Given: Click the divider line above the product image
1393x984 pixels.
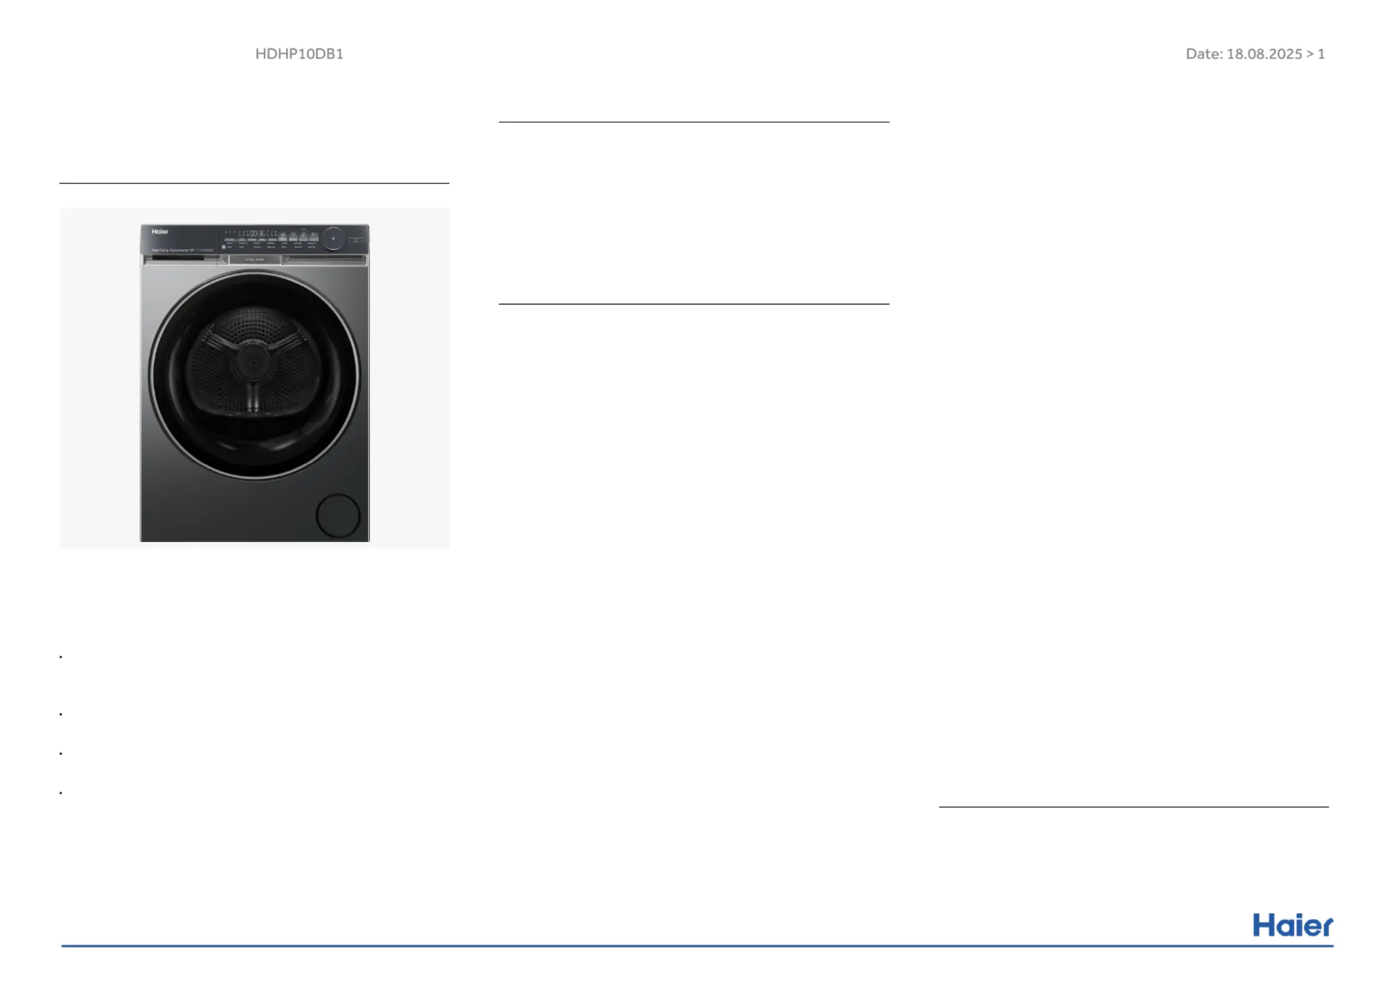Looking at the screenshot, I should pos(254,183).
